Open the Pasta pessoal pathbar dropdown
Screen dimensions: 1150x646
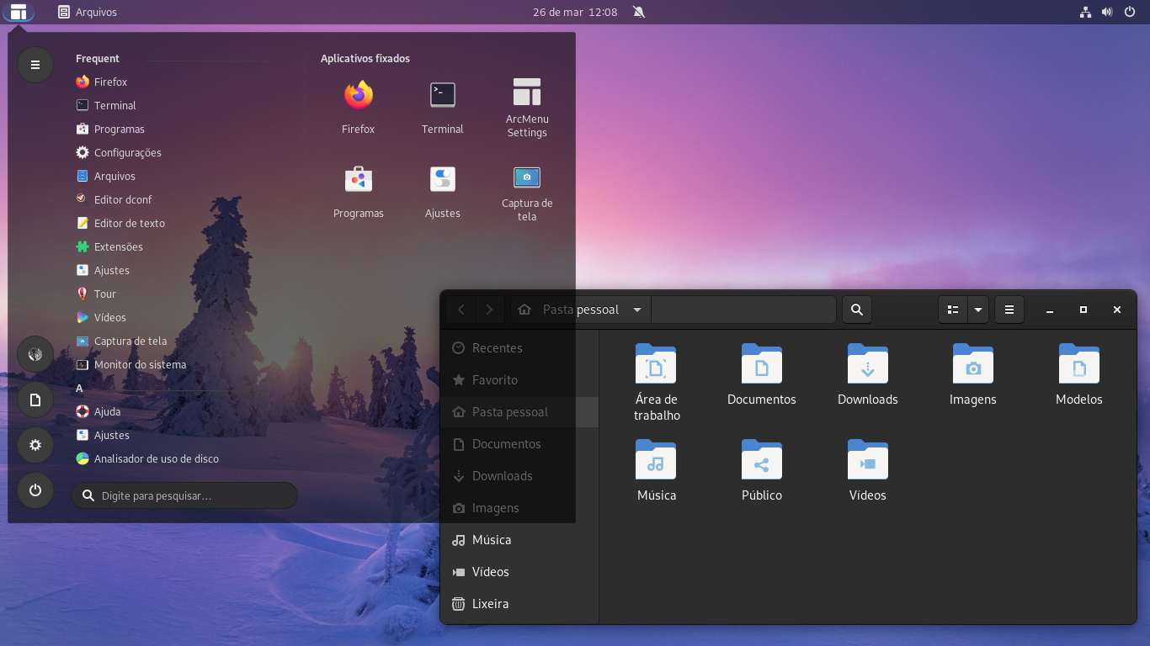pyautogui.click(x=637, y=310)
